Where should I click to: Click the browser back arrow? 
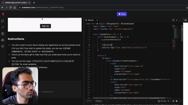(x=2, y=8)
